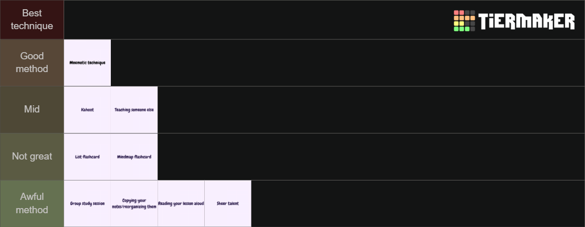The height and width of the screenshot is (227, 585).
Task: Choose the Reading your lesson aloud card
Action: 181,203
